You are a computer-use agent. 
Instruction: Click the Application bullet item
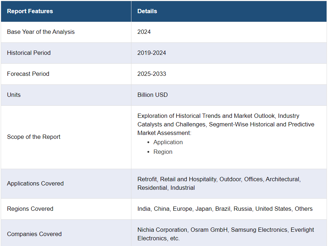(168, 142)
